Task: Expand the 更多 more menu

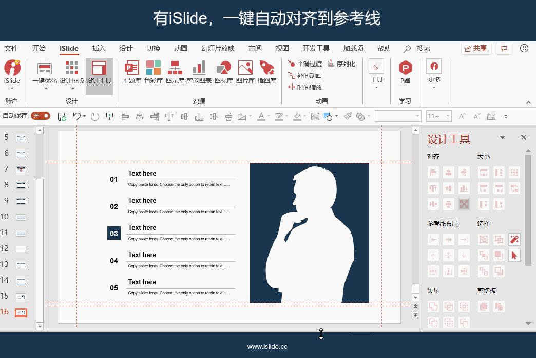Action: tap(434, 74)
